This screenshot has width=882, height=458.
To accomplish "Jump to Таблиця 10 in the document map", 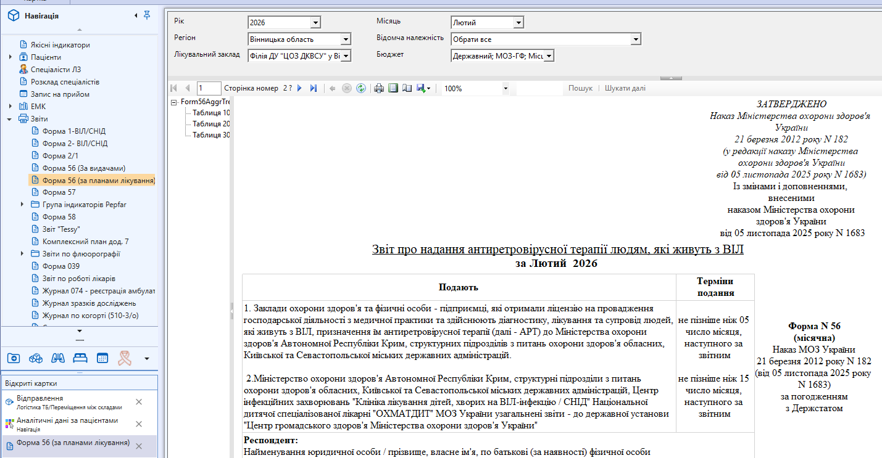I will [x=211, y=113].
